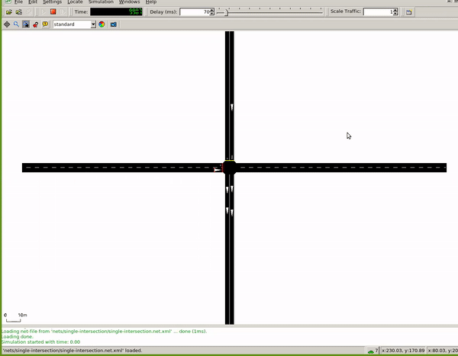Click the delay slider handle
The image size is (458, 356).
click(x=226, y=12)
